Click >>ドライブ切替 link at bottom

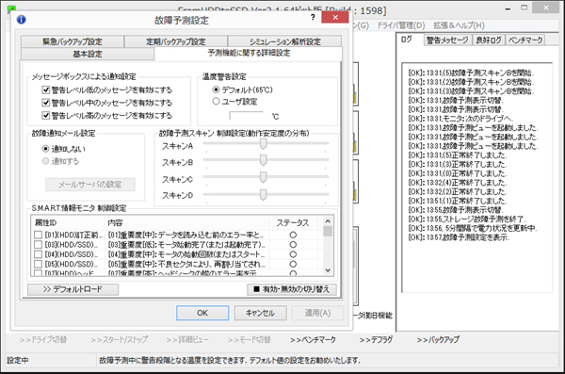point(43,340)
